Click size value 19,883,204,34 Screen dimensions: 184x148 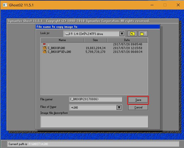coord(96,48)
